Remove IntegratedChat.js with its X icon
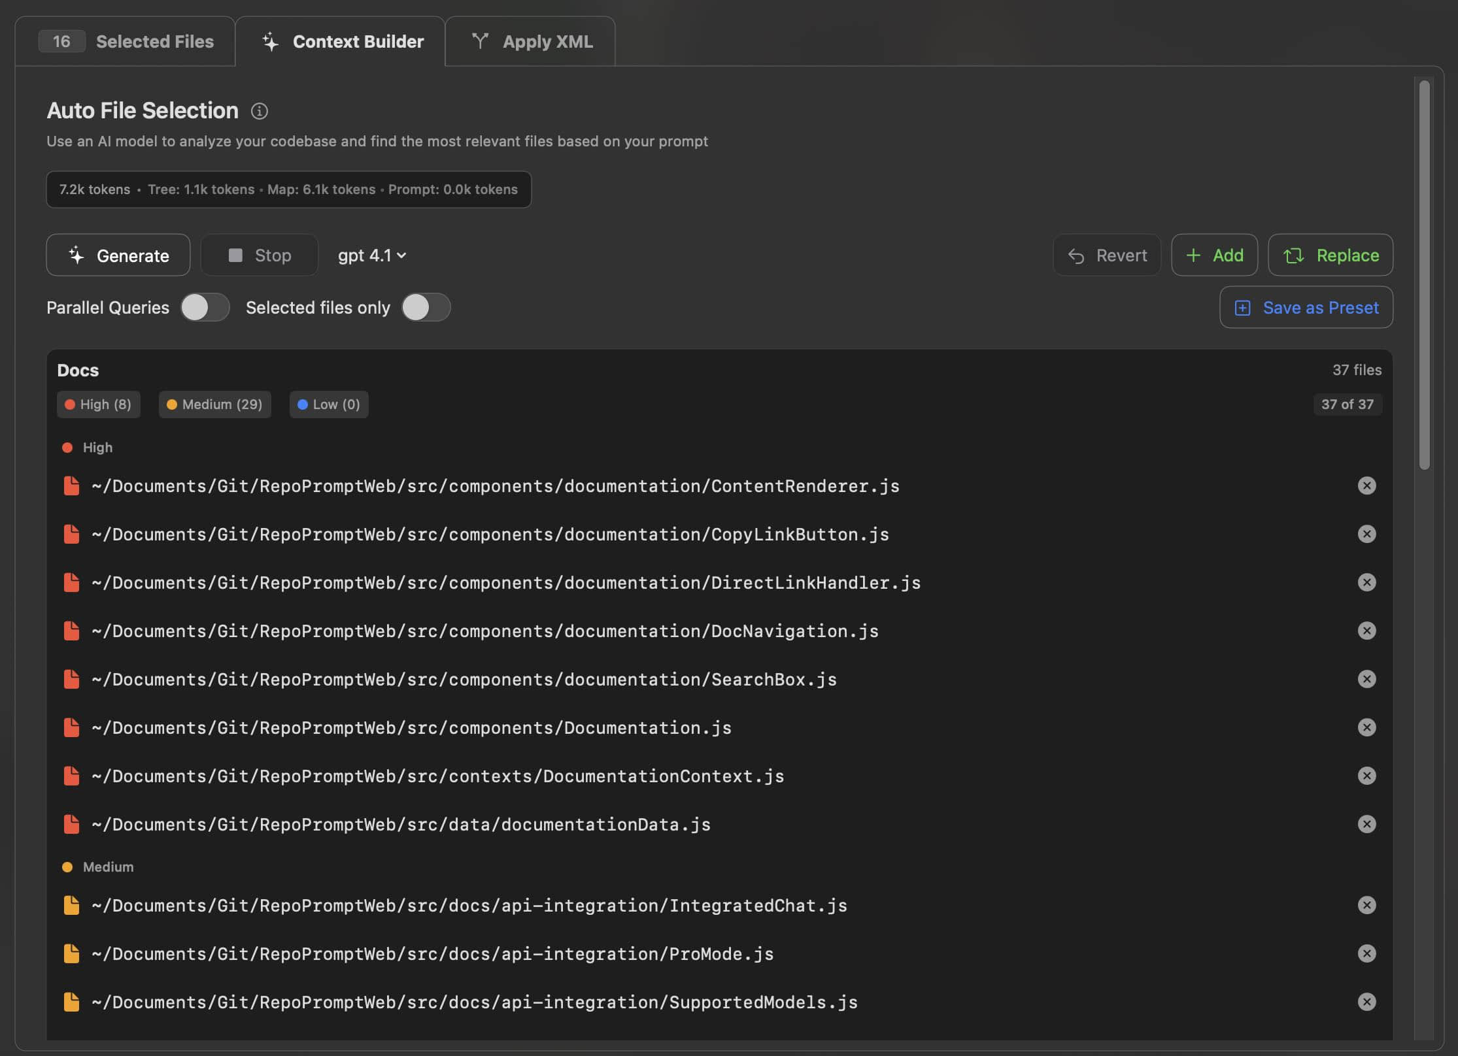1458x1056 pixels. pyautogui.click(x=1366, y=905)
